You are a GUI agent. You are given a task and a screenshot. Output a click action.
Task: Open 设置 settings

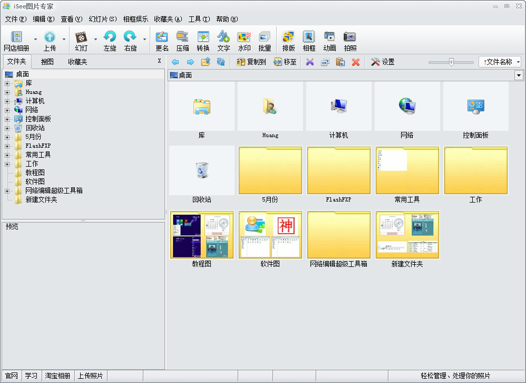click(383, 62)
